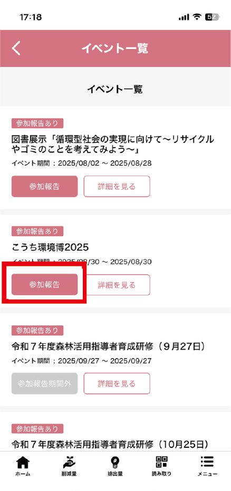Viewport: 231px width, 491px height.
Task: Open 図書展示 event title
Action: click(113, 145)
